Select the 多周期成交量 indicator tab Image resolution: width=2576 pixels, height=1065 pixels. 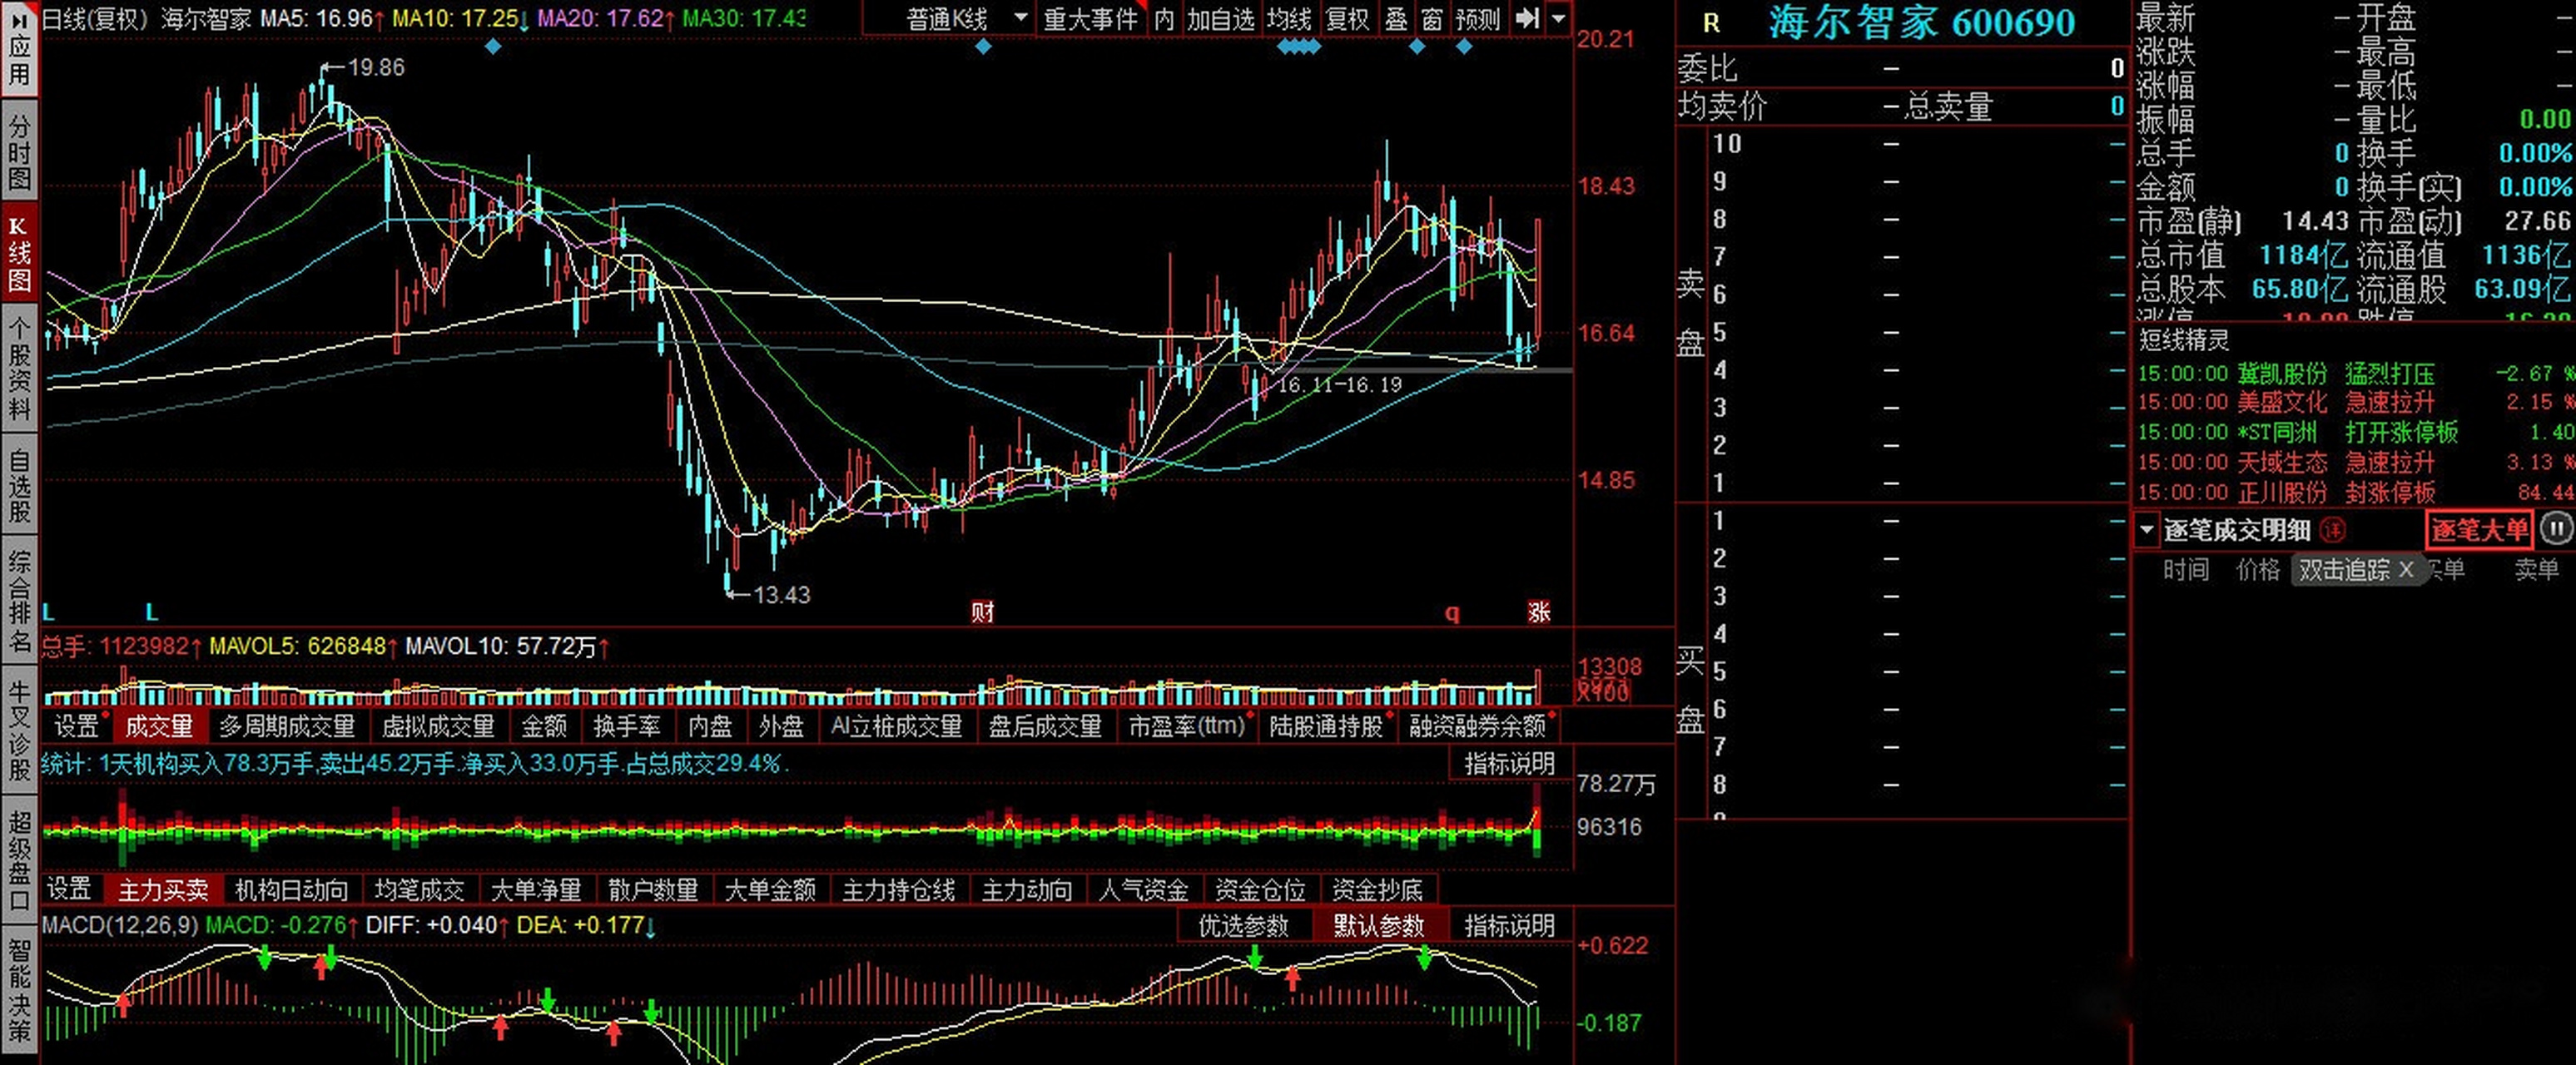pyautogui.click(x=288, y=726)
